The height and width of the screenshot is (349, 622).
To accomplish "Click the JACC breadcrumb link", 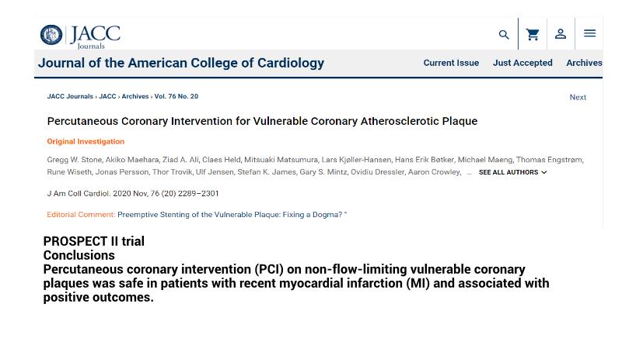I will (107, 97).
